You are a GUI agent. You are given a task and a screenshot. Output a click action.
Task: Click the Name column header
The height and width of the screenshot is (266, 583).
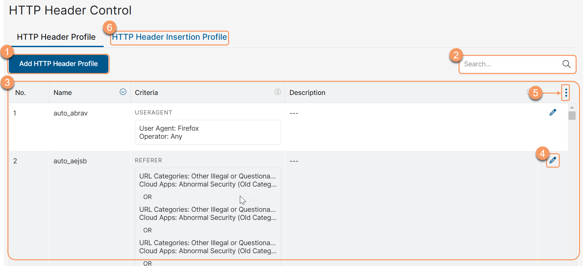63,93
